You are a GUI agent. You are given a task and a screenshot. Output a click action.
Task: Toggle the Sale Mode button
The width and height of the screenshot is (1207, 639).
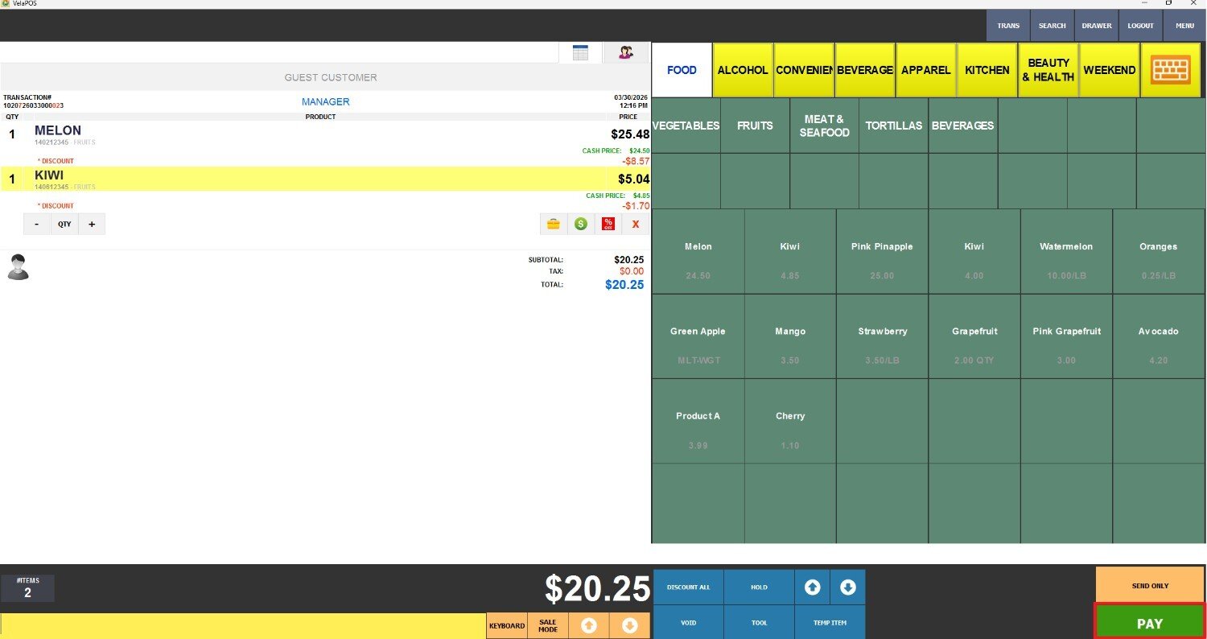pos(548,625)
